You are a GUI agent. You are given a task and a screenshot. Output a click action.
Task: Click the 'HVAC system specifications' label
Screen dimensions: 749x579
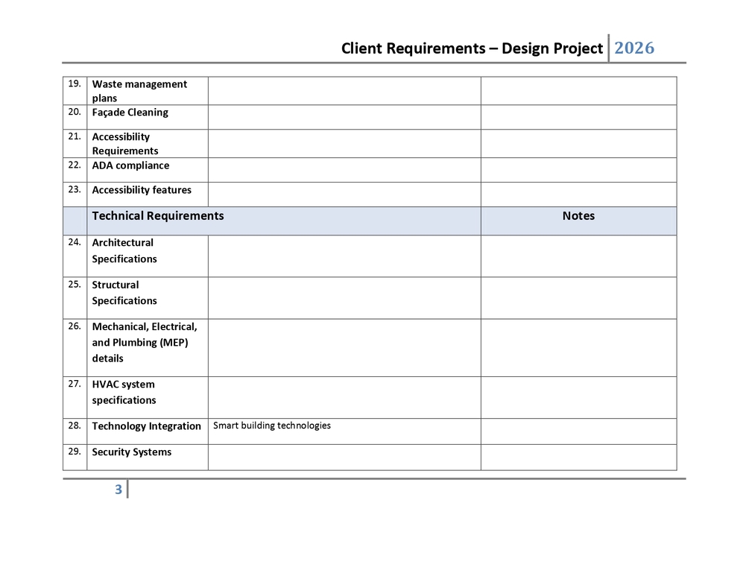pyautogui.click(x=124, y=392)
